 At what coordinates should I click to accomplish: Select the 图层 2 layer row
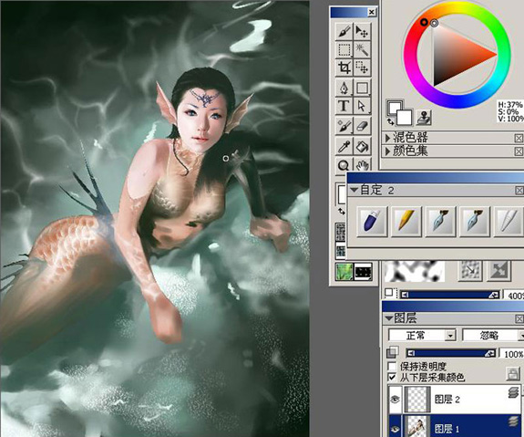(454, 399)
